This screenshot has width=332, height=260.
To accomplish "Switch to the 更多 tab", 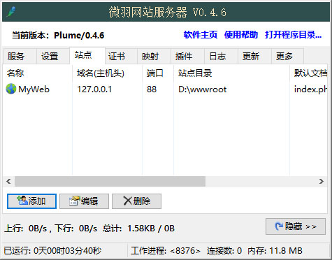I will 288,56.
